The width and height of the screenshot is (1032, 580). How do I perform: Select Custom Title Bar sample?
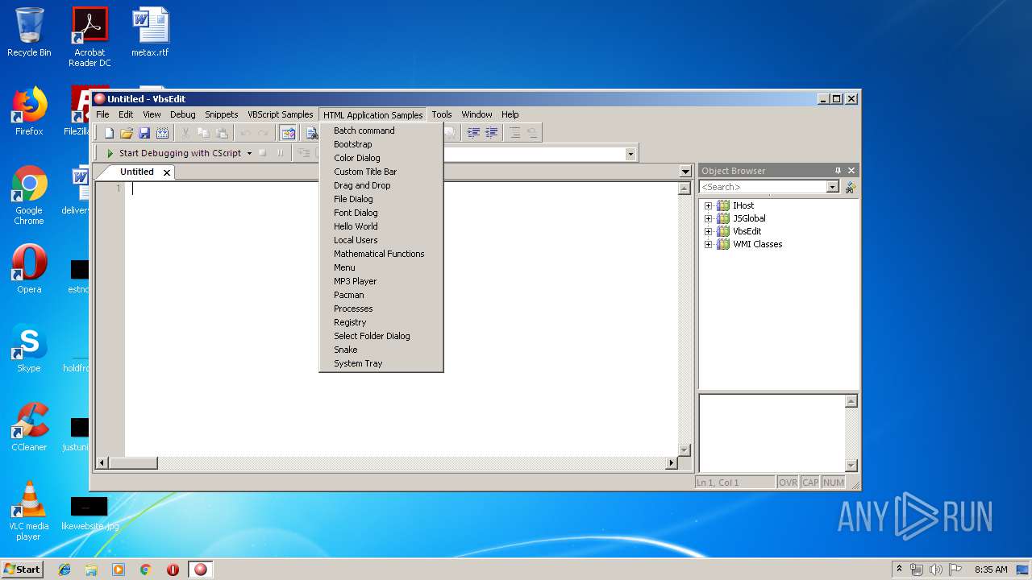pos(381,172)
